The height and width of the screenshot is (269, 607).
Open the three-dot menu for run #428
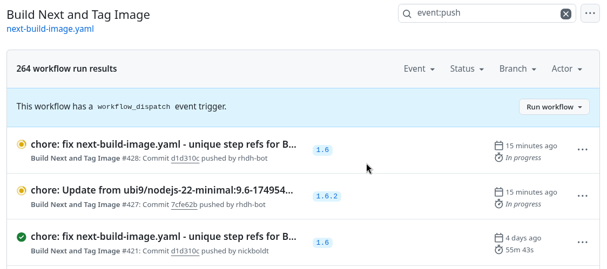click(582, 150)
